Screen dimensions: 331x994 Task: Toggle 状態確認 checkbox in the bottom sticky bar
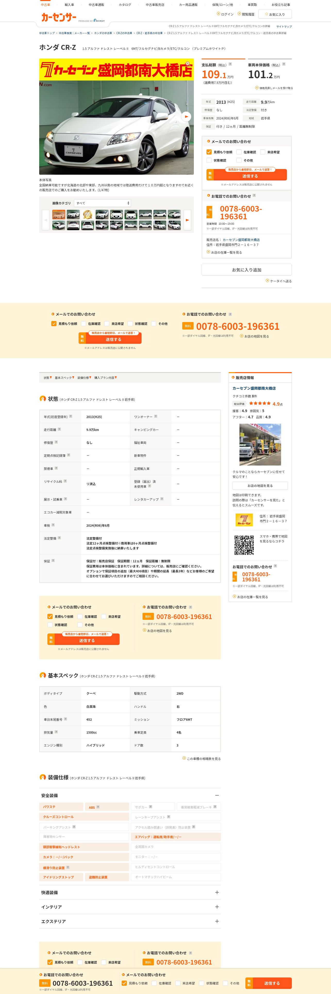click(202, 983)
